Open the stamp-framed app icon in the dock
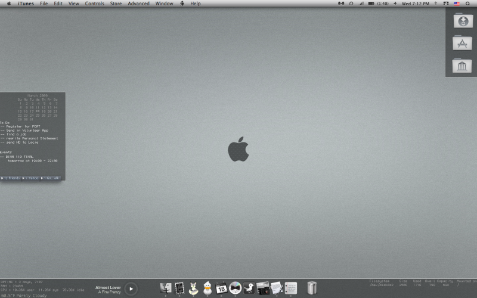 (x=179, y=288)
